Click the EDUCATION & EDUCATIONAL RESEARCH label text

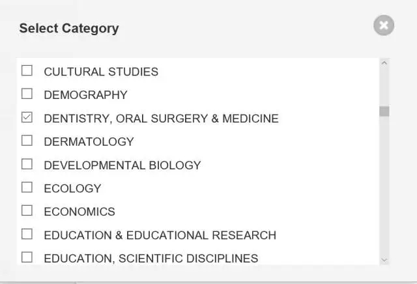pos(160,235)
